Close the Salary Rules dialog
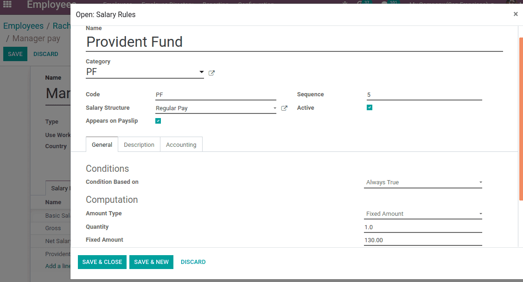This screenshot has width=523, height=282. coord(516,14)
